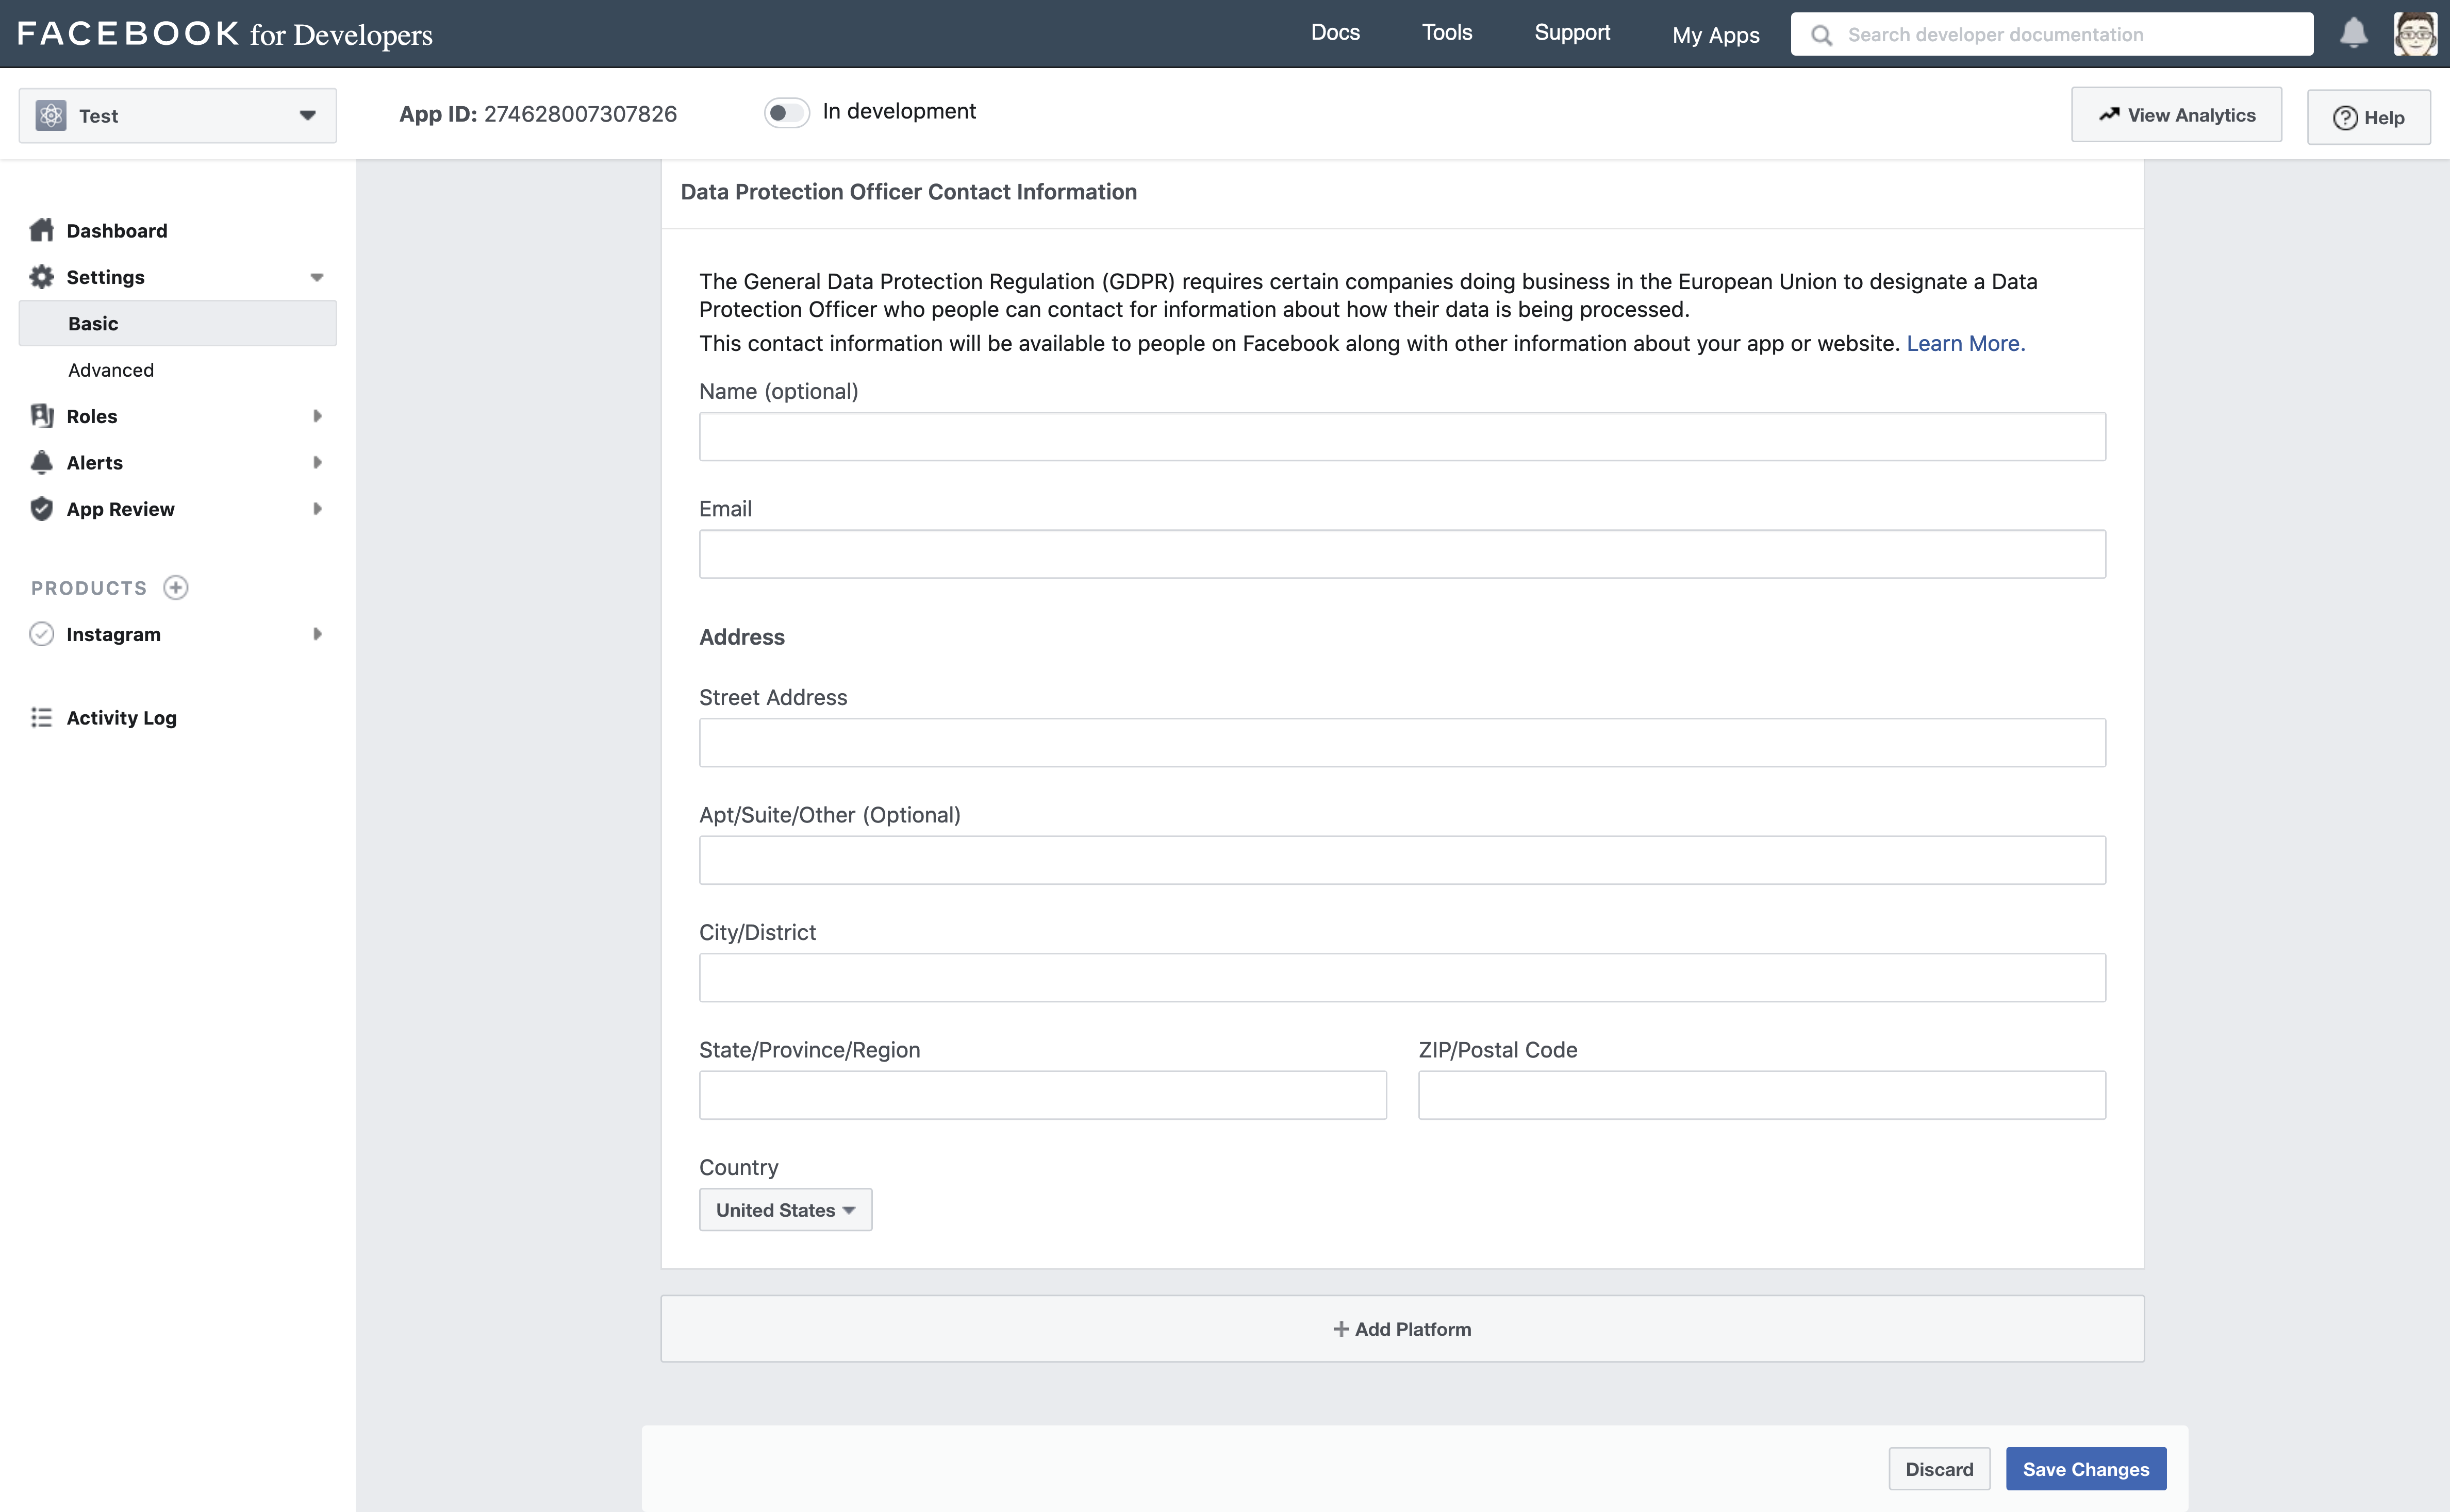Click the View Analytics button
2450x1512 pixels.
pos(2176,115)
